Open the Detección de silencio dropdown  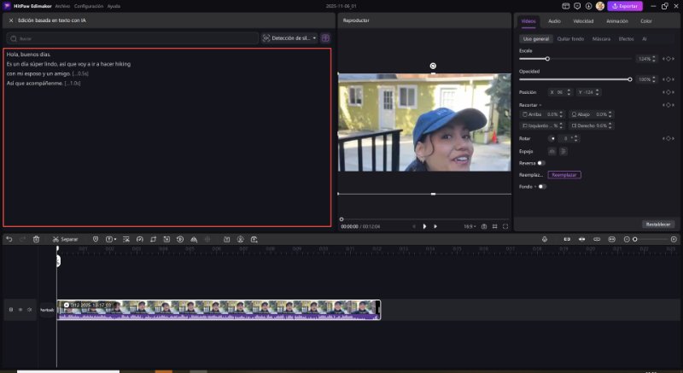pyautogui.click(x=289, y=38)
